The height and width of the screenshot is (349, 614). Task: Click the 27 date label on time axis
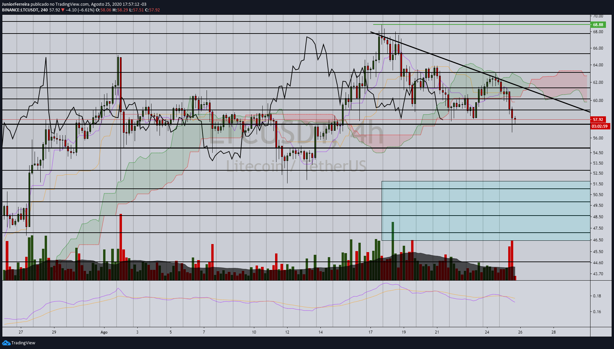click(x=21, y=332)
